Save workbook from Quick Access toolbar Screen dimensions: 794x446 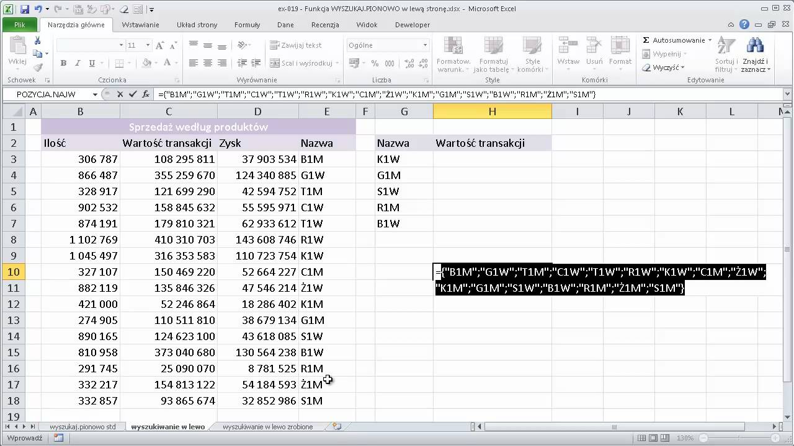[x=25, y=9]
